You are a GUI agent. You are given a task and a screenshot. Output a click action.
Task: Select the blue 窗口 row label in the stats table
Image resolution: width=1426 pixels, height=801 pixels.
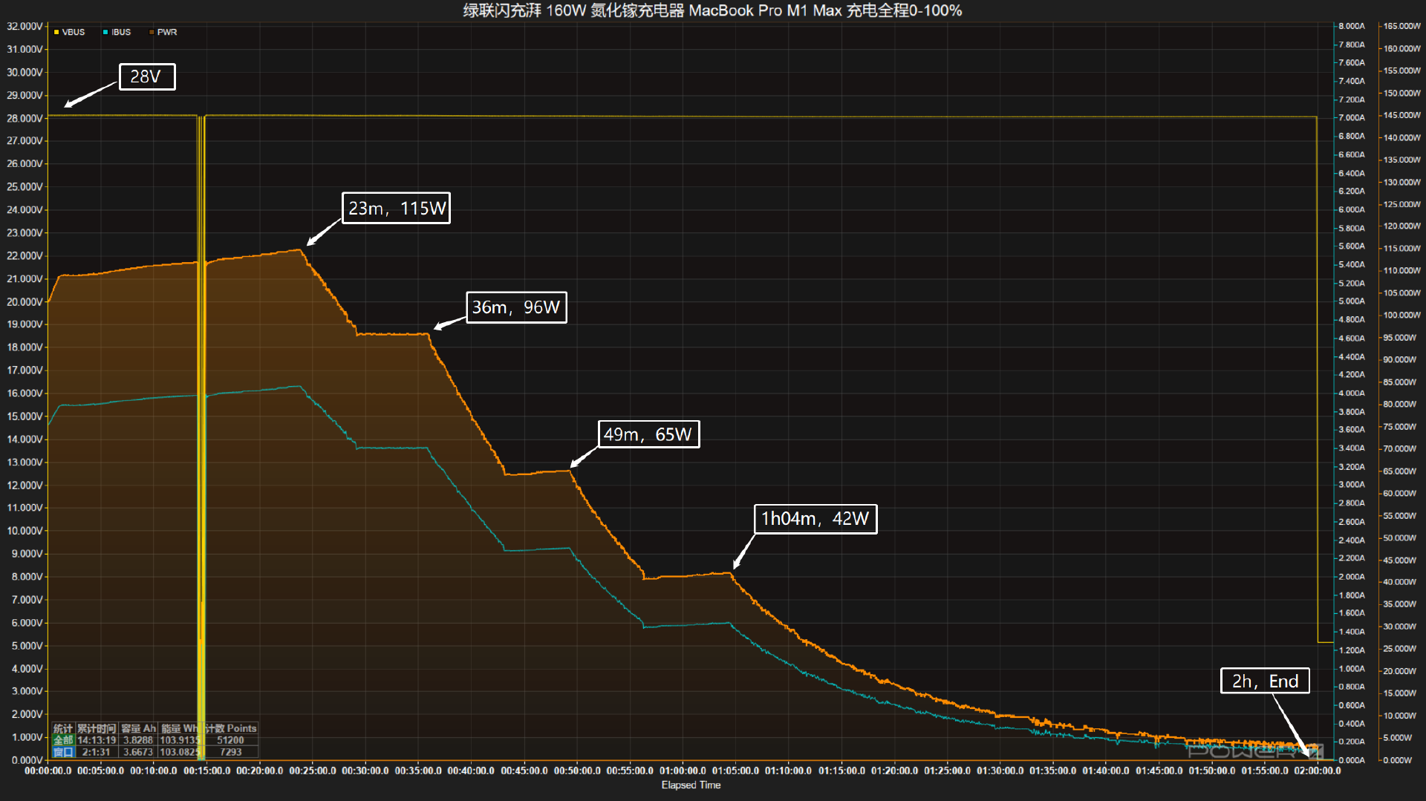[63, 752]
